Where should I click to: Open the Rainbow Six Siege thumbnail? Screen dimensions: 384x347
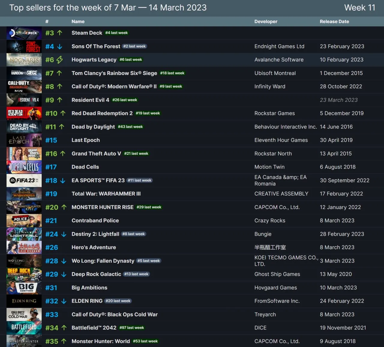24,73
